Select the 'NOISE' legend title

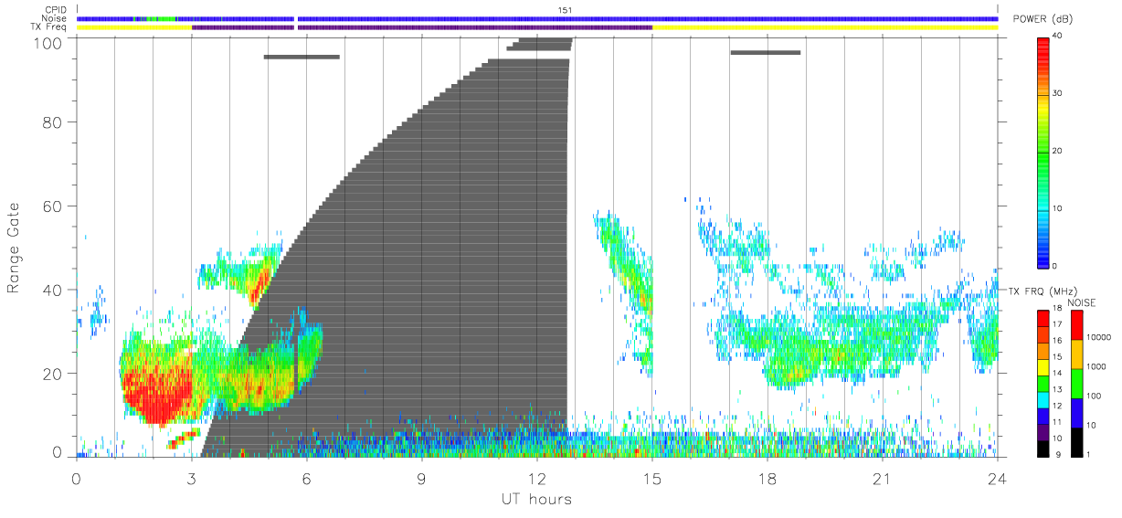click(1081, 301)
